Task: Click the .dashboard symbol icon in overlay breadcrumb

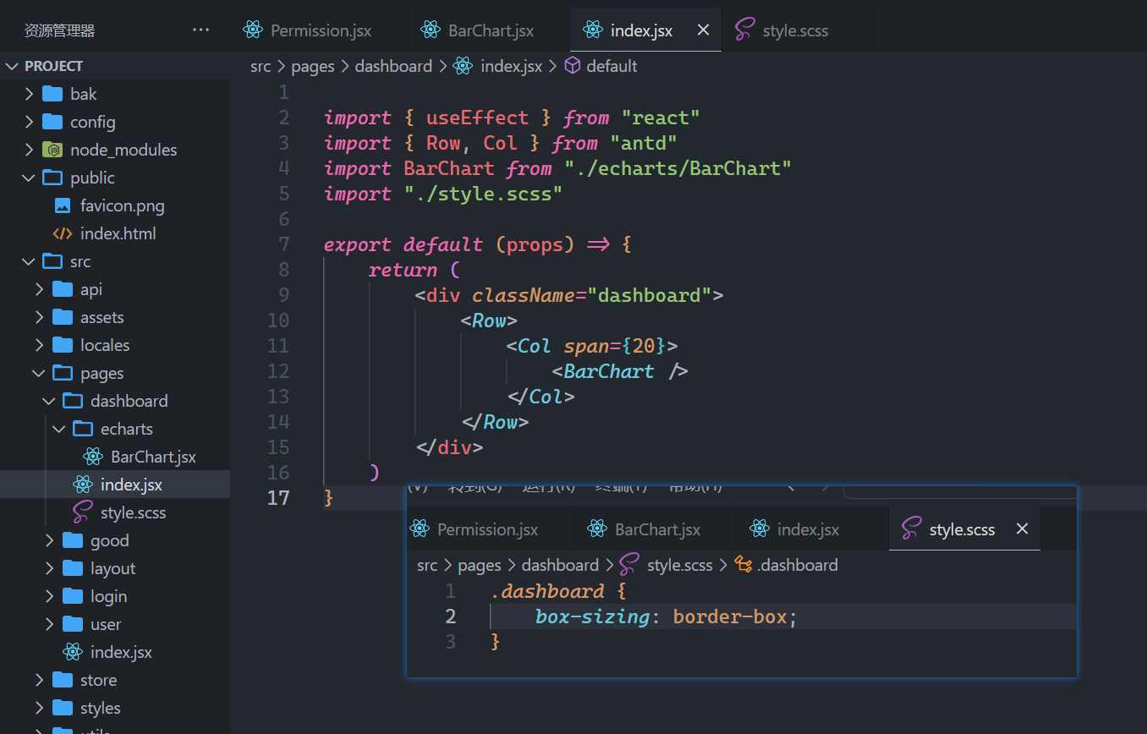Action: click(743, 564)
